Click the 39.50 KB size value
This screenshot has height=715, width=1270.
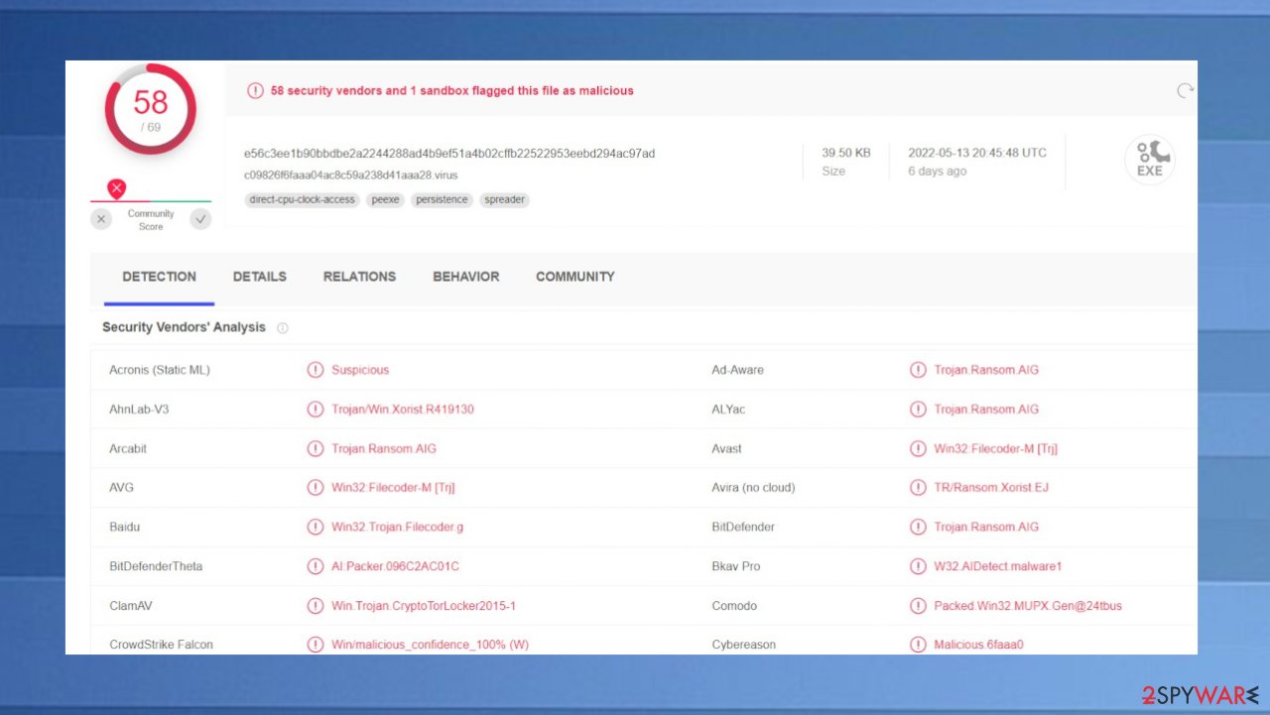[x=846, y=153]
